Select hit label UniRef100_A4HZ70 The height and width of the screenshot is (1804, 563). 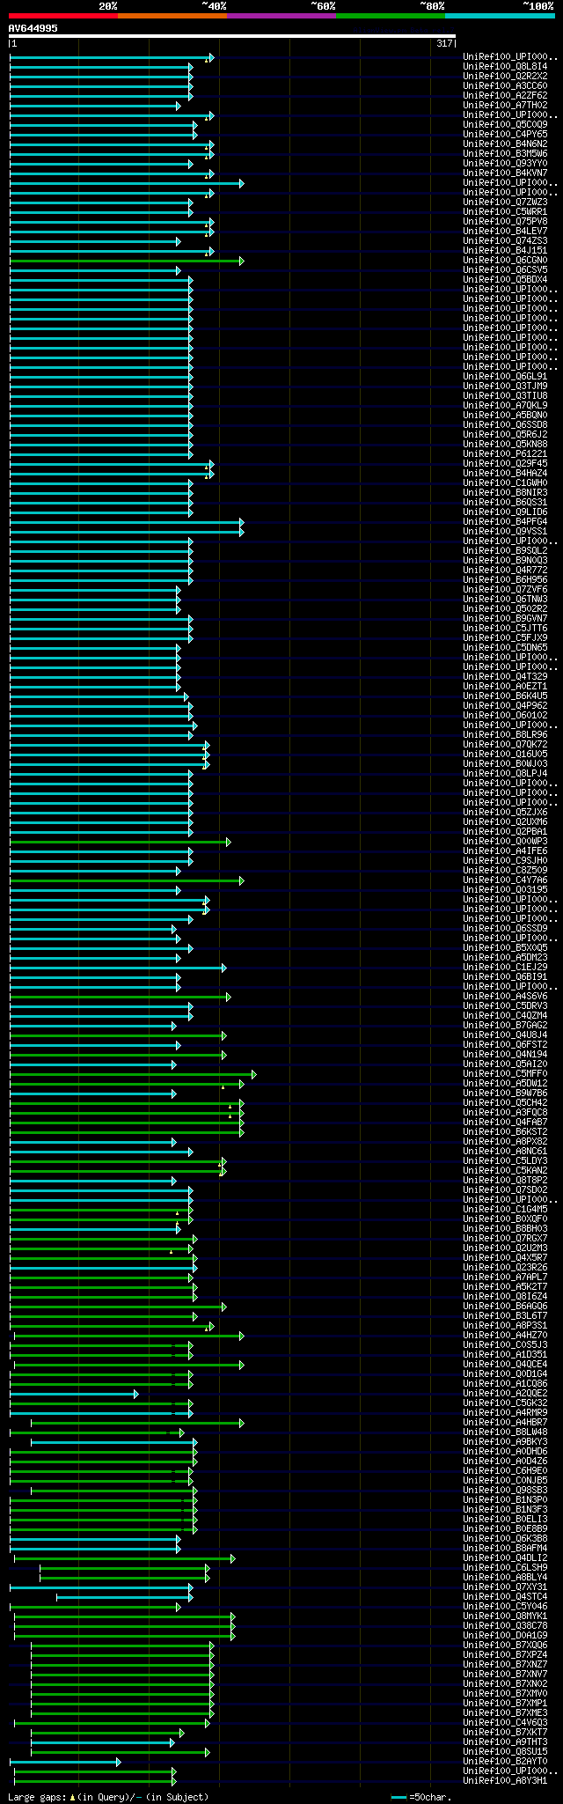point(505,1335)
